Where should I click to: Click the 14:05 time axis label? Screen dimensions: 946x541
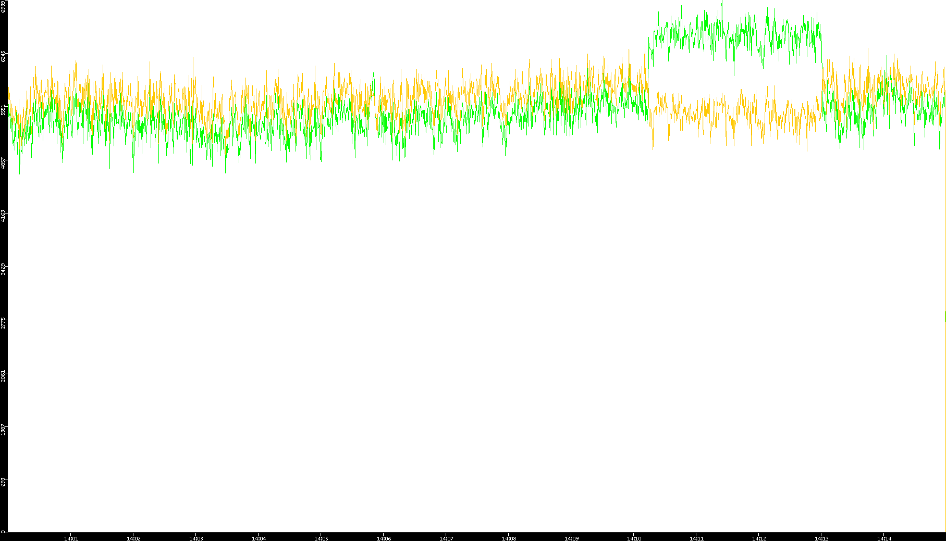pos(321,538)
